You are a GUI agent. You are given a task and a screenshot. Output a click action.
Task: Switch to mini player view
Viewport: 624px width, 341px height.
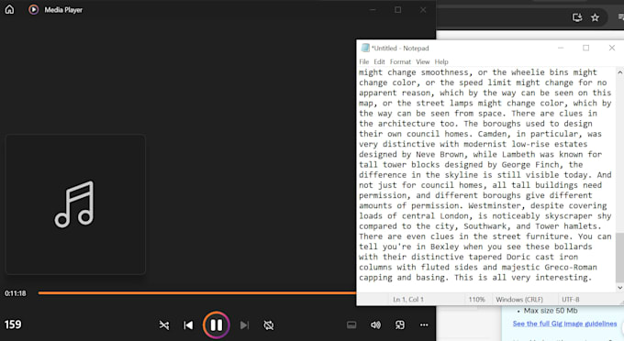pos(400,325)
